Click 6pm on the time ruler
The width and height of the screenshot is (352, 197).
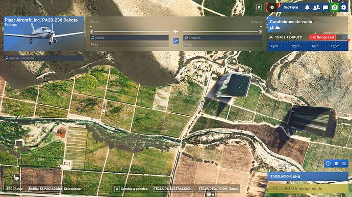click(x=274, y=46)
